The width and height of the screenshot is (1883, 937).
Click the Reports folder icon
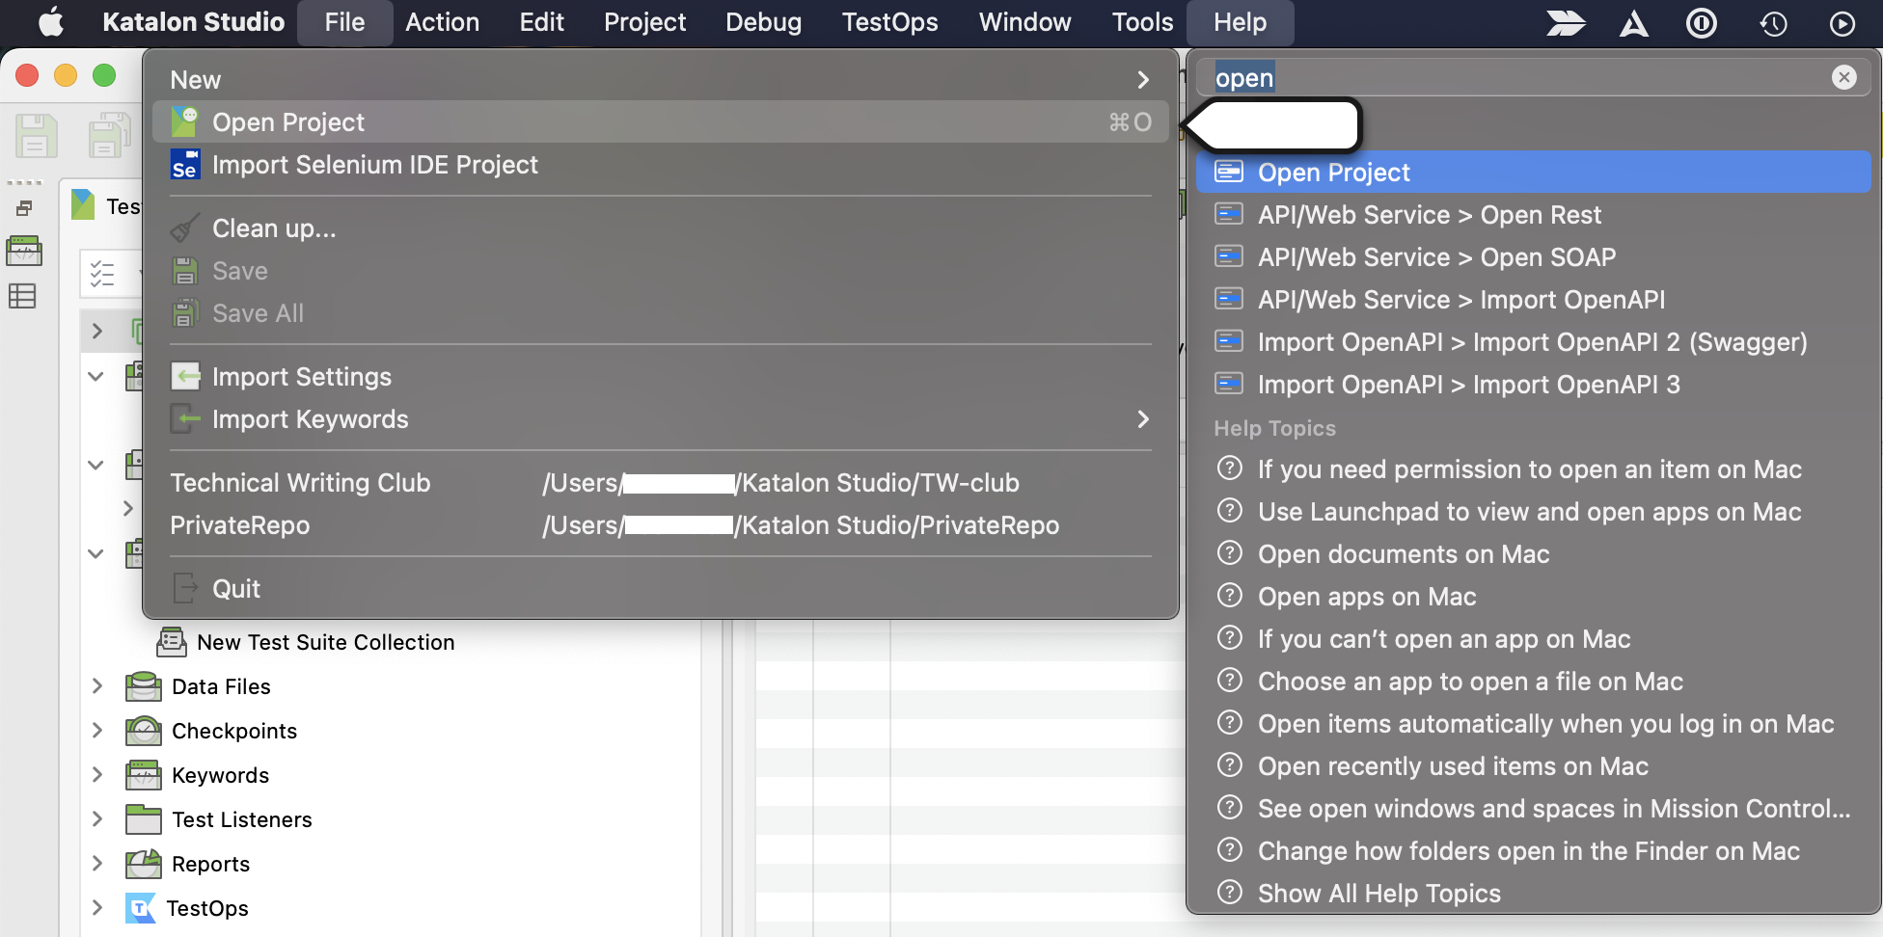[143, 864]
